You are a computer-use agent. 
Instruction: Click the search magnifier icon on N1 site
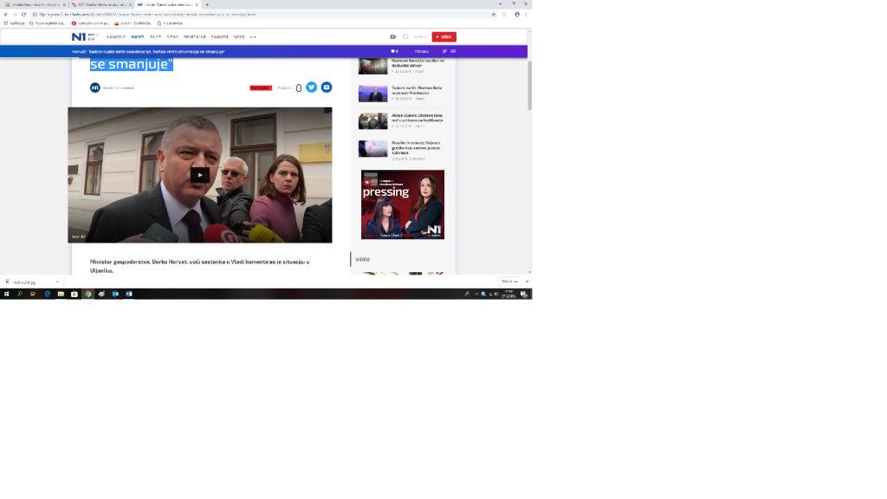click(x=405, y=36)
